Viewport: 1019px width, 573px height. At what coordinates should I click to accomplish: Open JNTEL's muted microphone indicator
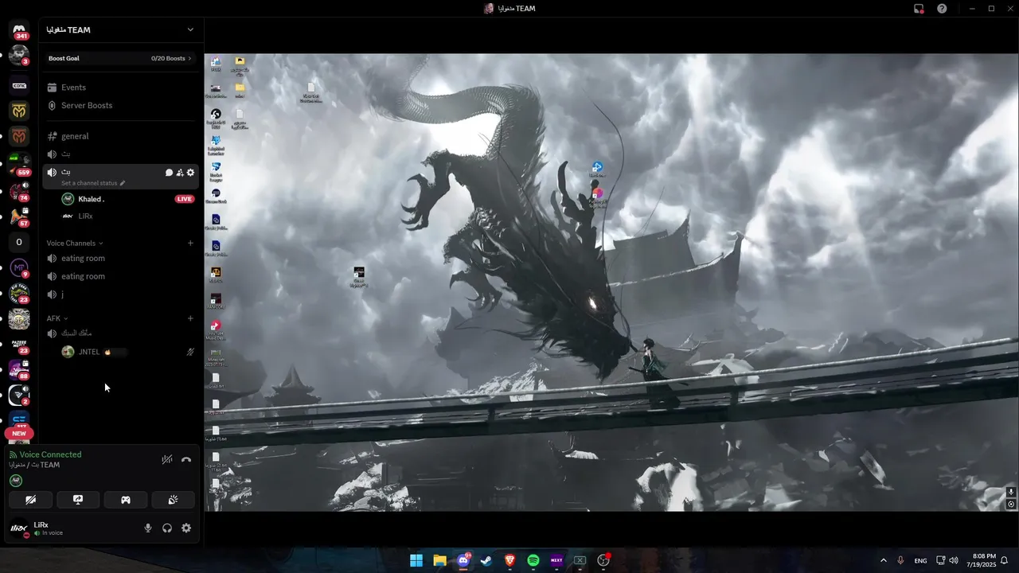pyautogui.click(x=190, y=352)
